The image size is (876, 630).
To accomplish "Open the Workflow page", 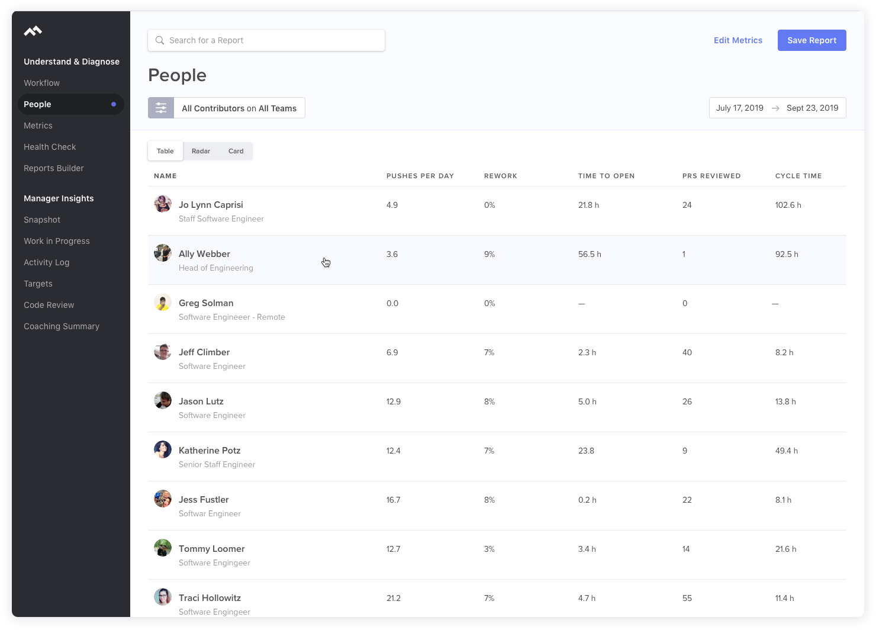I will click(x=41, y=83).
